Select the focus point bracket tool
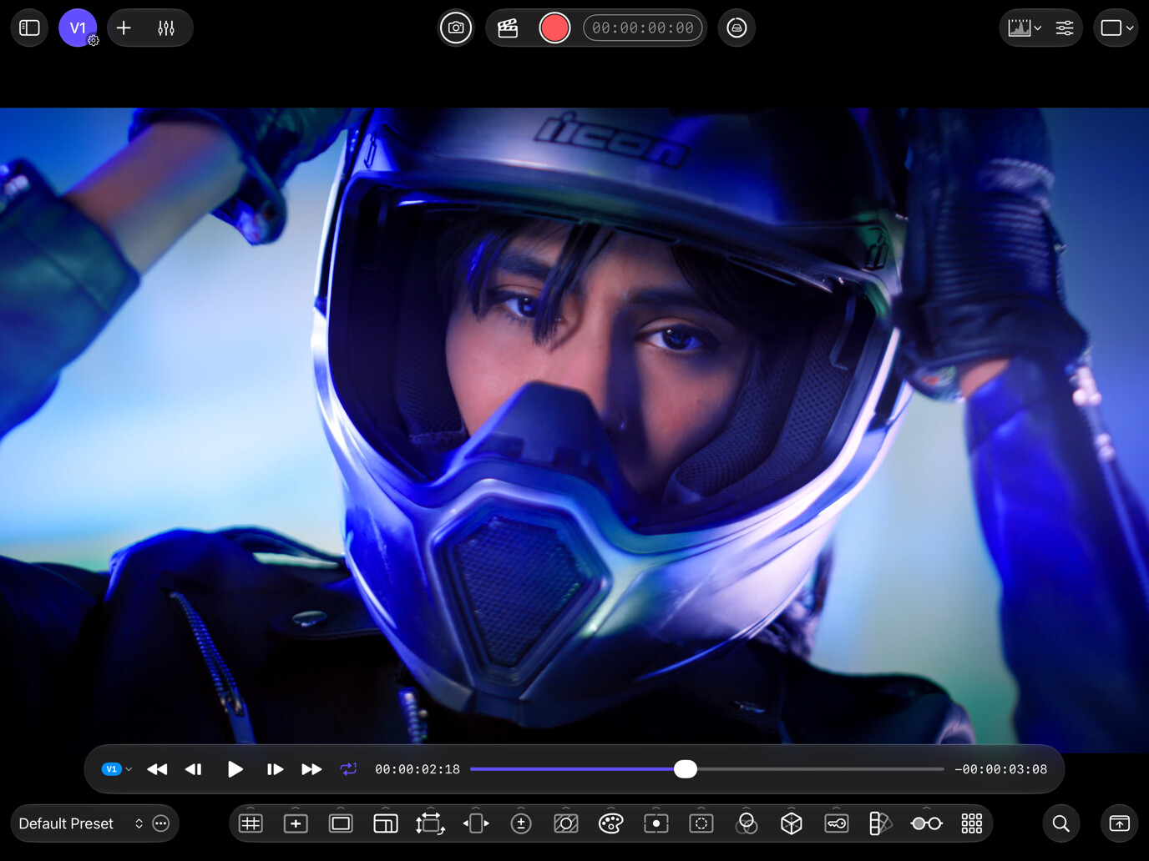The image size is (1149, 861). click(x=656, y=823)
